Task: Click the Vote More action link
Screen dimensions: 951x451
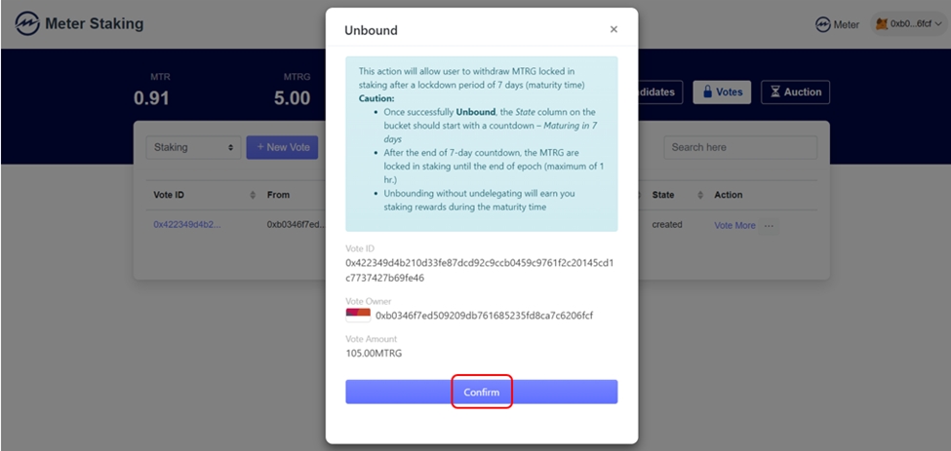Action: coord(734,226)
